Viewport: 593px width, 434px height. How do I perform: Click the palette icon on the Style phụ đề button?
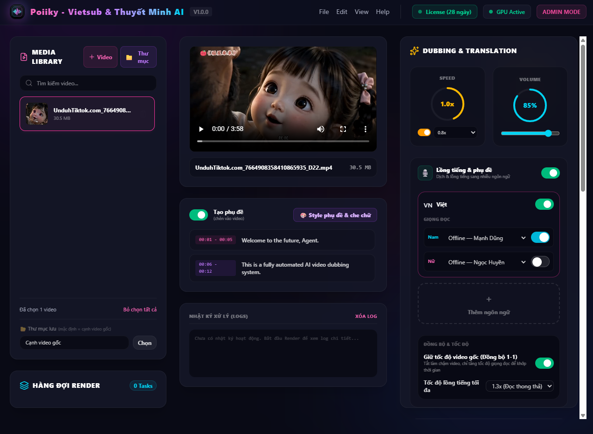click(x=303, y=215)
